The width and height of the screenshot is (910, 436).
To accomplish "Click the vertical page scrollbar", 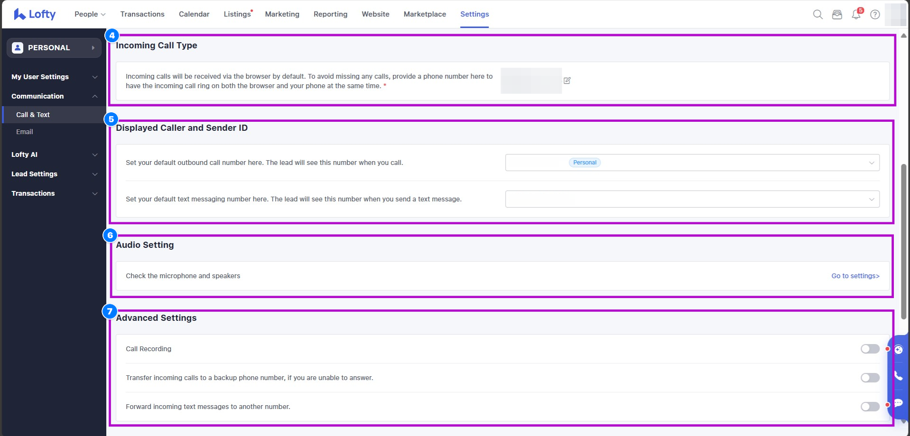I will [x=903, y=242].
